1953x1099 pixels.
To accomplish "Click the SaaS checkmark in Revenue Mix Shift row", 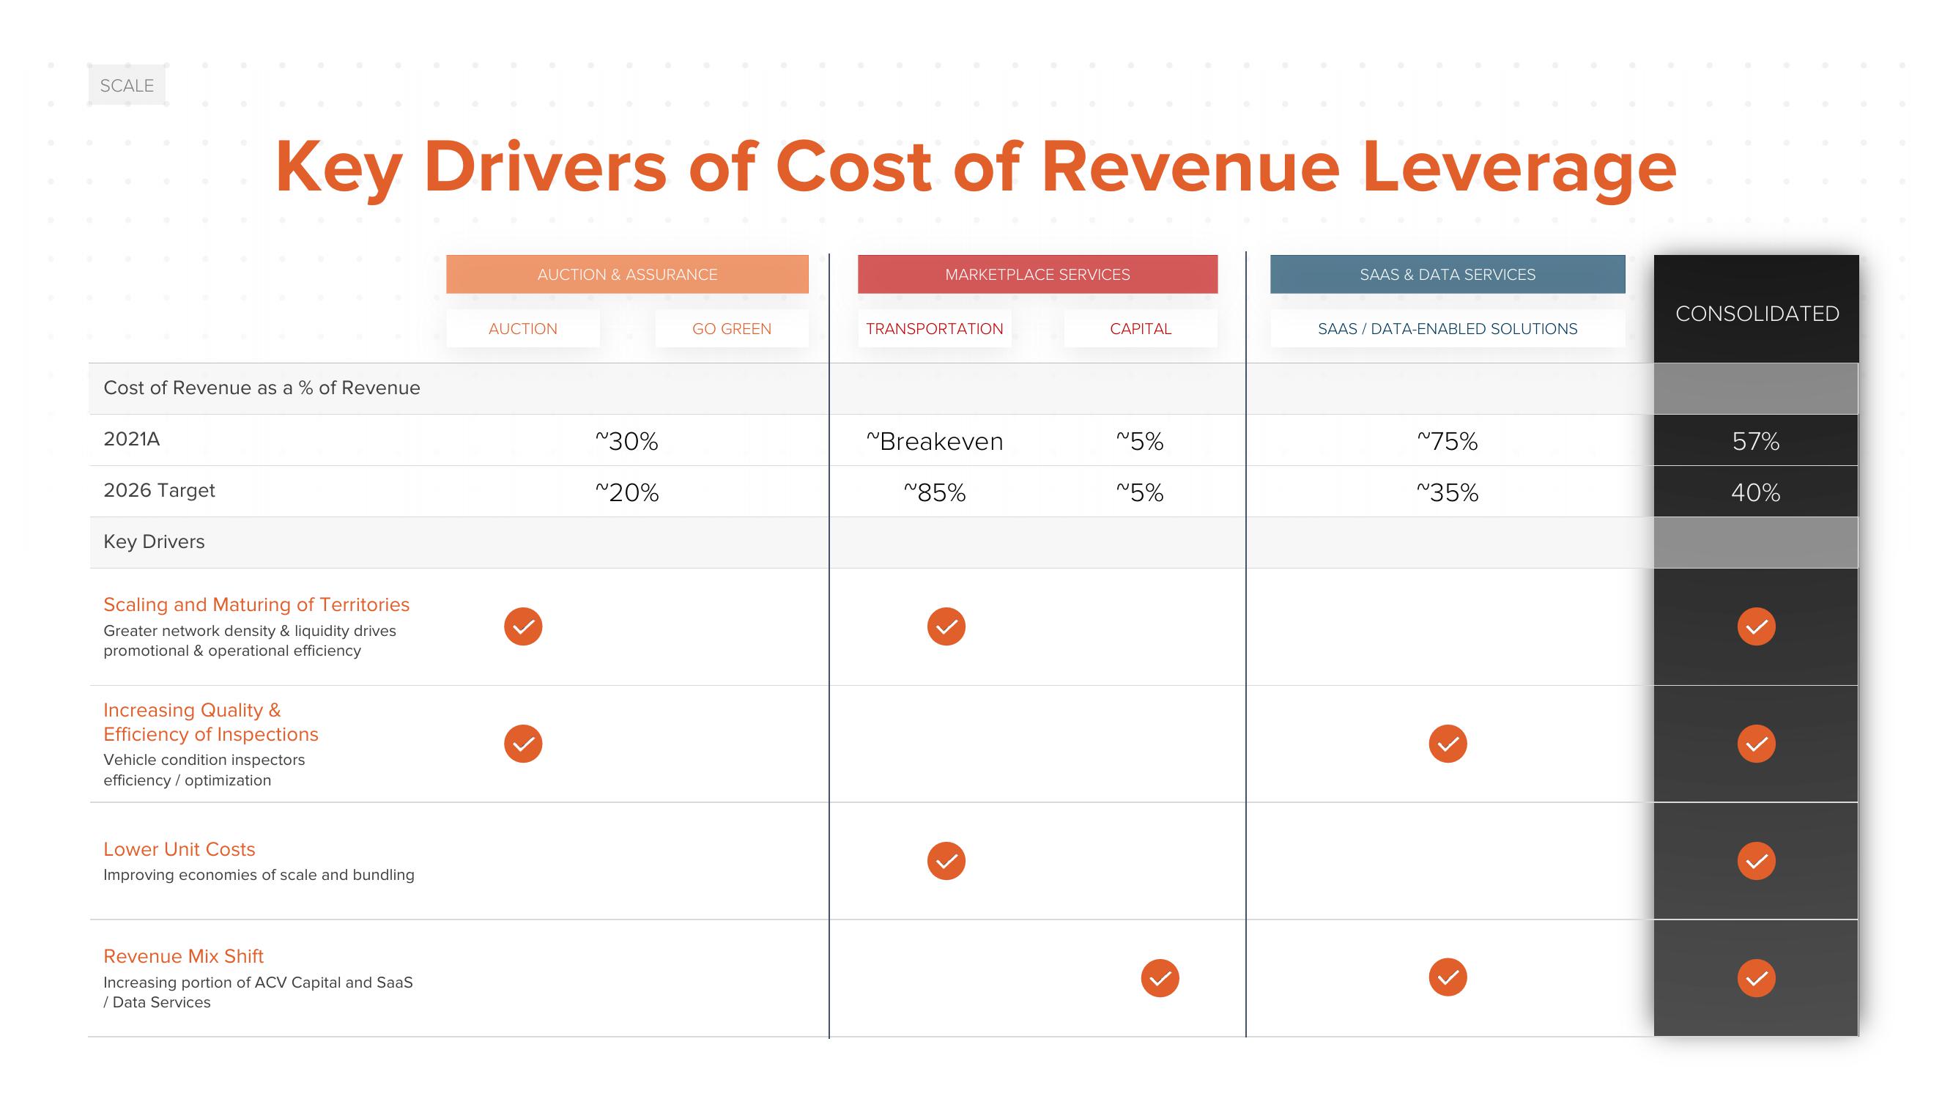I will (x=1448, y=977).
